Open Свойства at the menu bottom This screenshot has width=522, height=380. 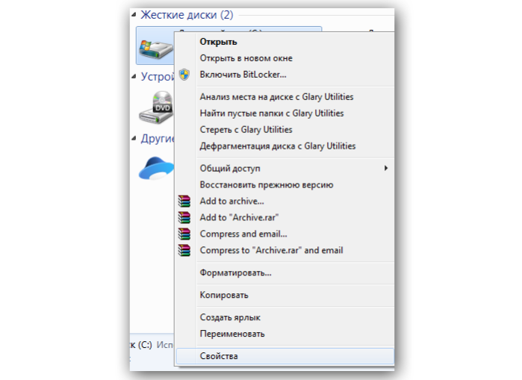(x=285, y=356)
